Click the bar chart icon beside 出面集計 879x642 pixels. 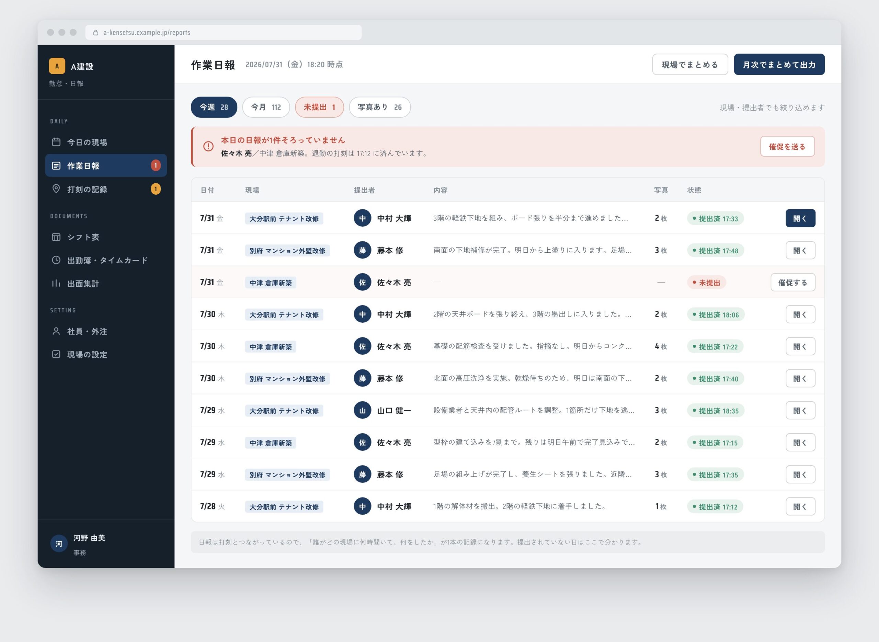click(x=56, y=283)
